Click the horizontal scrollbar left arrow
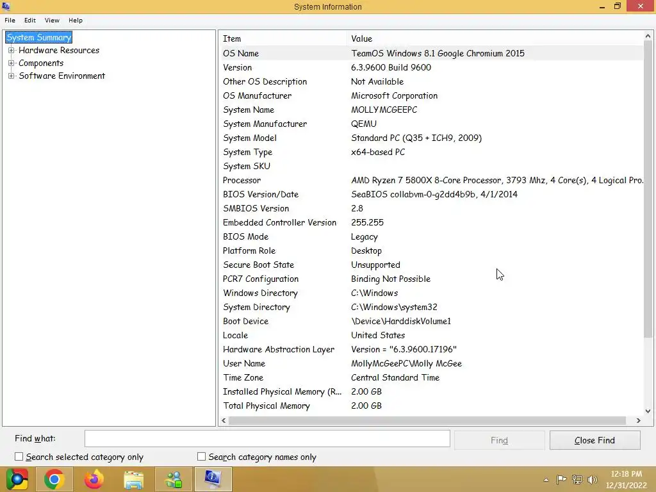 click(x=224, y=420)
